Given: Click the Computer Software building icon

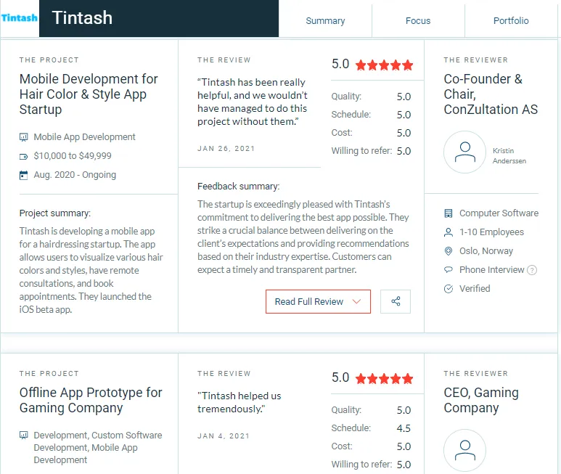Looking at the screenshot, I should (x=449, y=213).
